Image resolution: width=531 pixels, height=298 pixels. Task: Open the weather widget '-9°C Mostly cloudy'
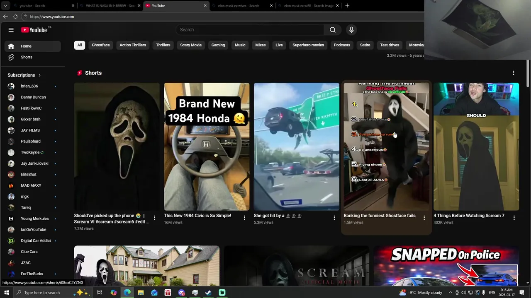tap(421, 293)
